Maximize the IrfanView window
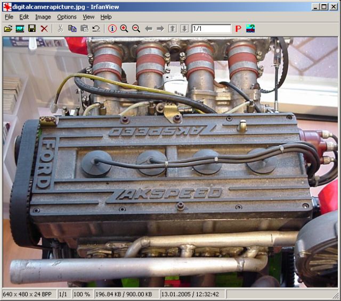 click(x=324, y=7)
